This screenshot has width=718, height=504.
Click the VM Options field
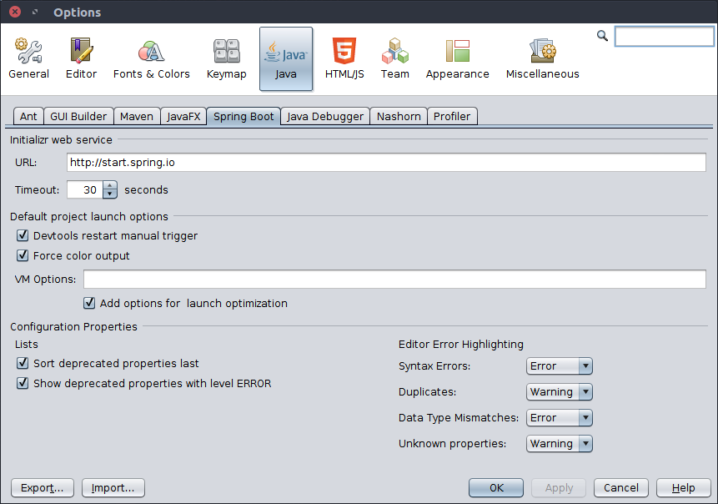[394, 279]
